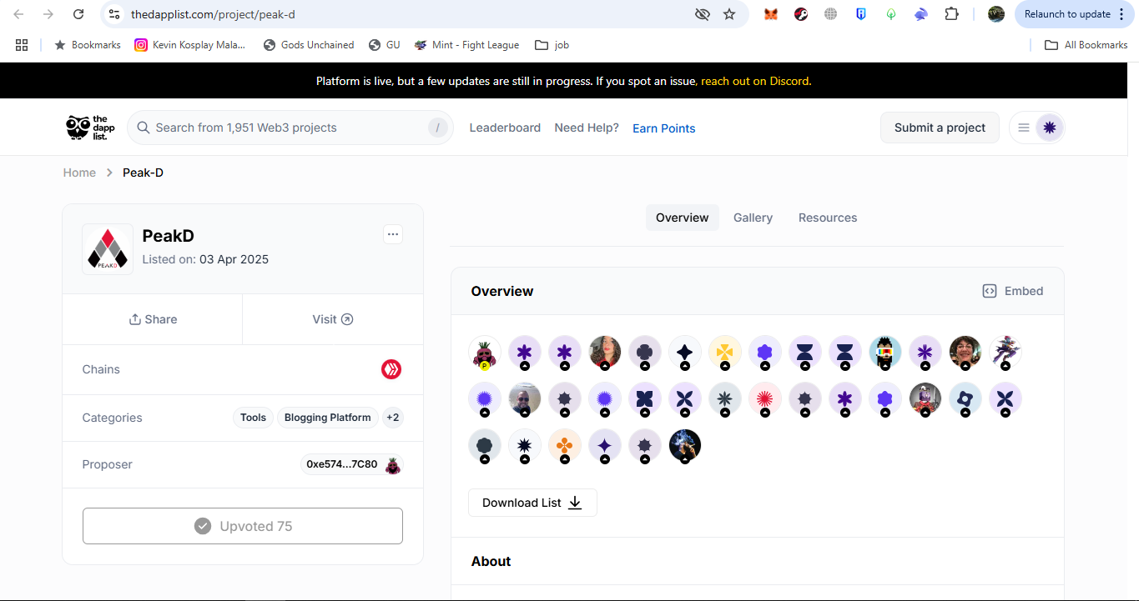
Task: Click the red starburst upvoter avatar
Action: pos(764,398)
